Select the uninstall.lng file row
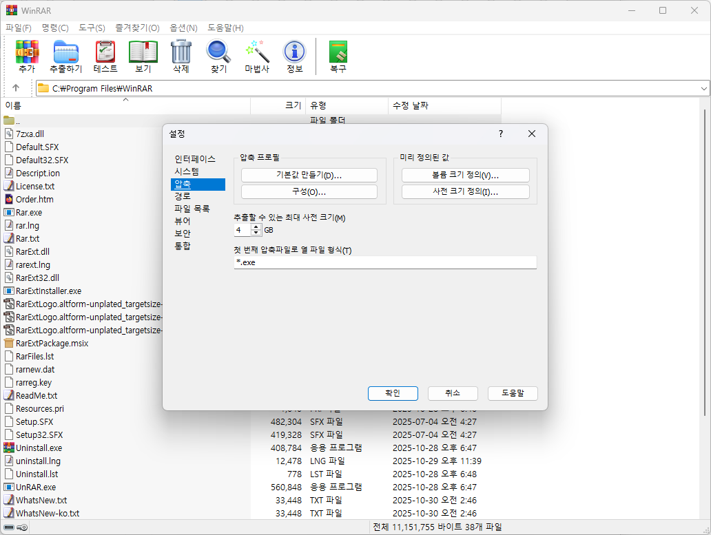Viewport: 711px width, 535px height. pos(251,461)
